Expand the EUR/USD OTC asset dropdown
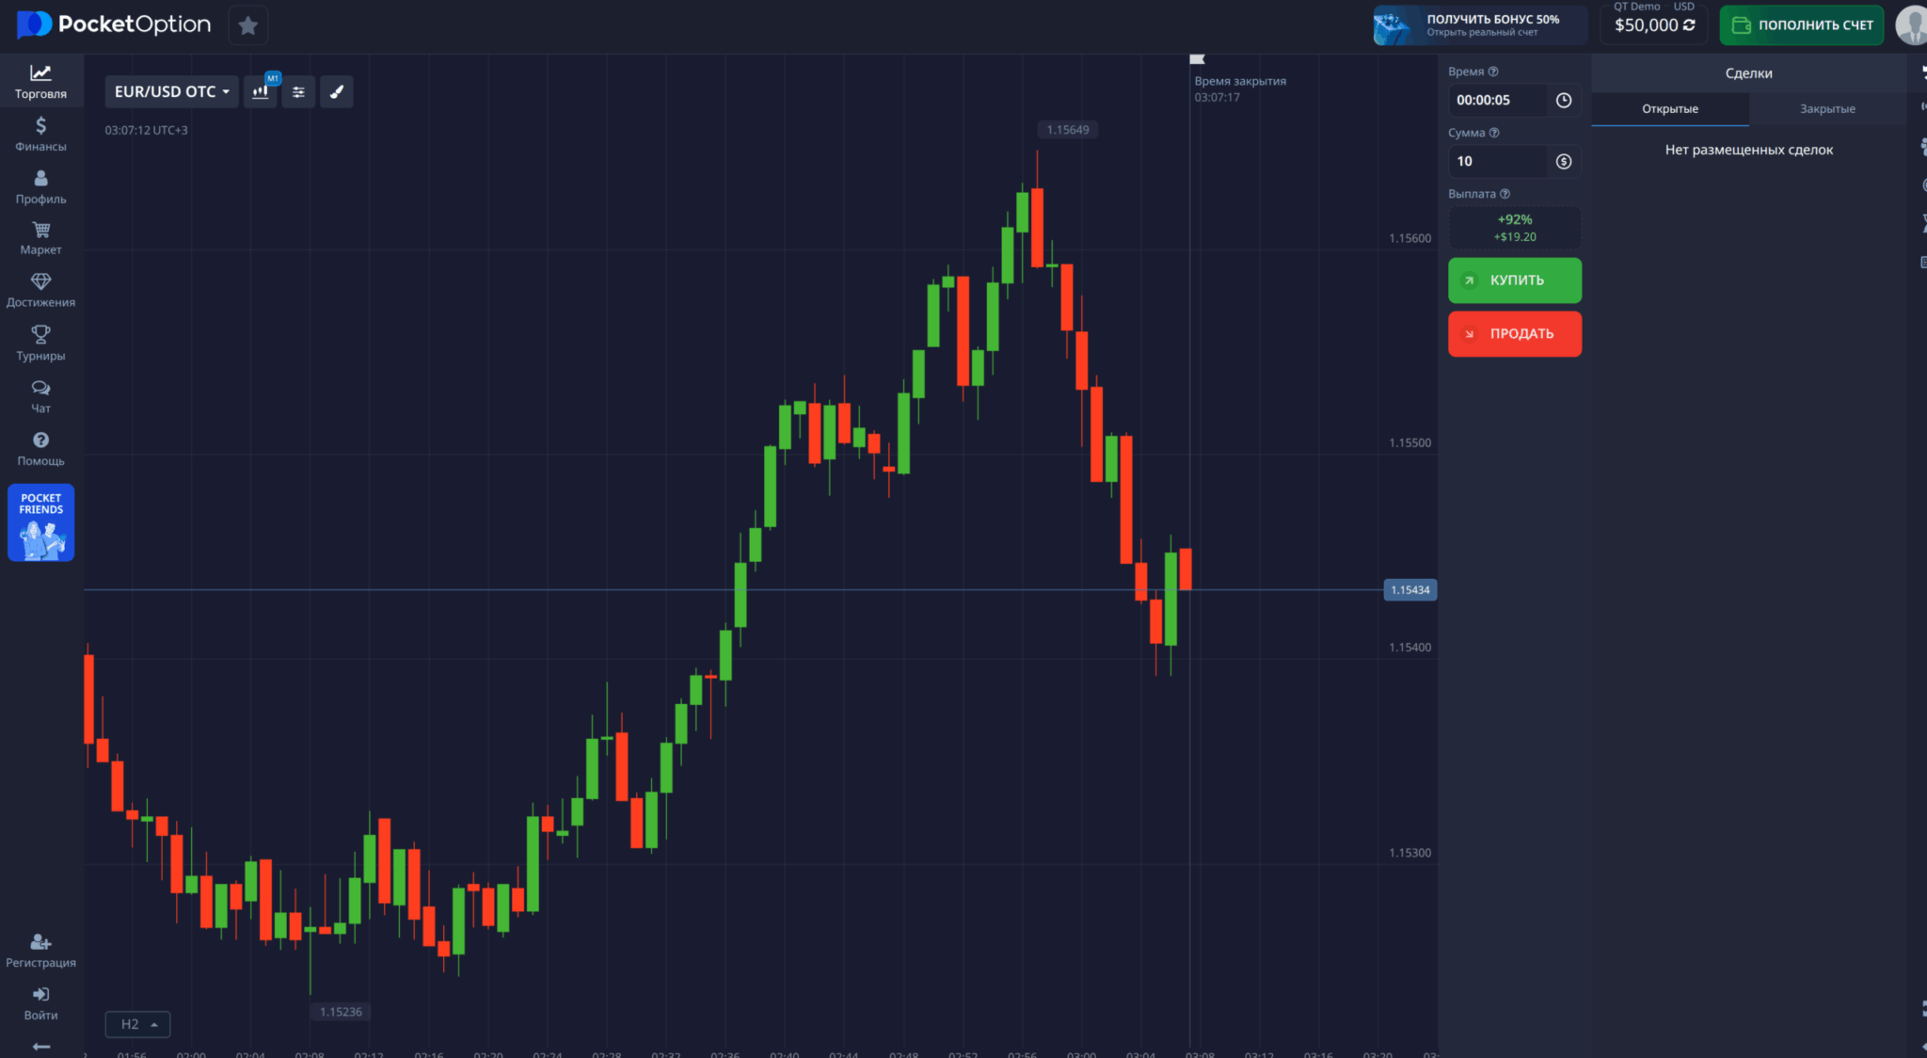This screenshot has height=1058, width=1927. 171,92
